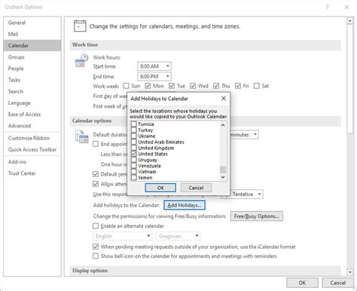
Task: Confirm holidays with the dialog OK button
Action: [x=160, y=188]
